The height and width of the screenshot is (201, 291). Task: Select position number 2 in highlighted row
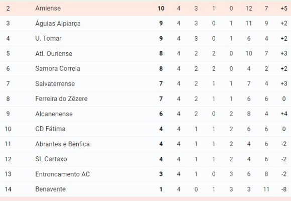pyautogui.click(x=8, y=9)
